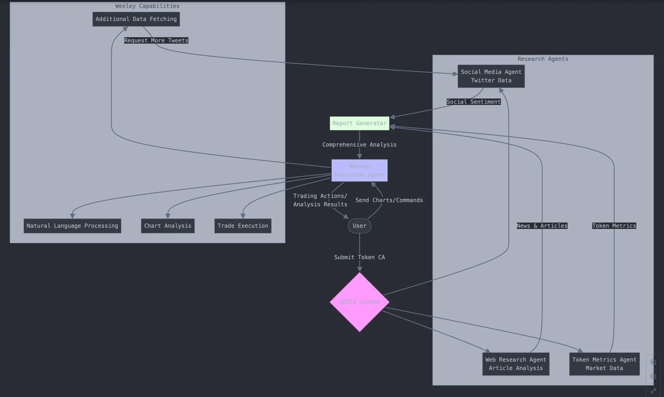Click the Token Metrics Agent node

pyautogui.click(x=604, y=364)
